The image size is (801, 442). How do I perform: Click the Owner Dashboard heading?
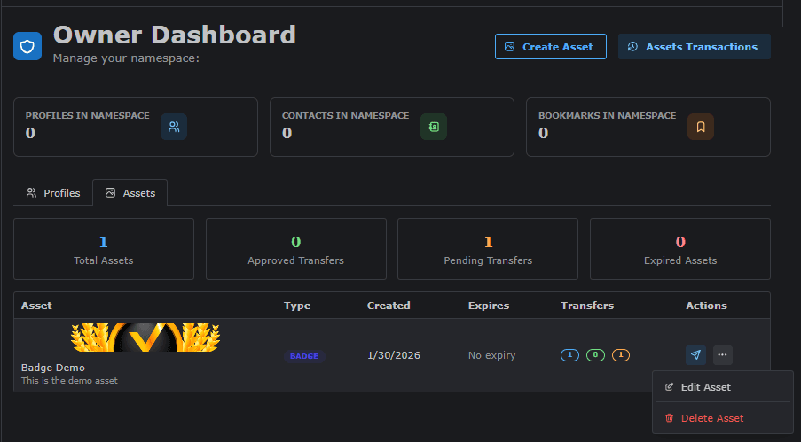tap(175, 35)
